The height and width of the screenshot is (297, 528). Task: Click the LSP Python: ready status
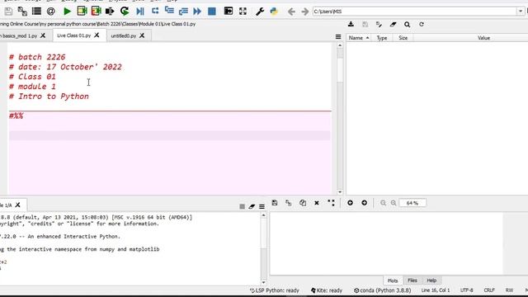(275, 290)
